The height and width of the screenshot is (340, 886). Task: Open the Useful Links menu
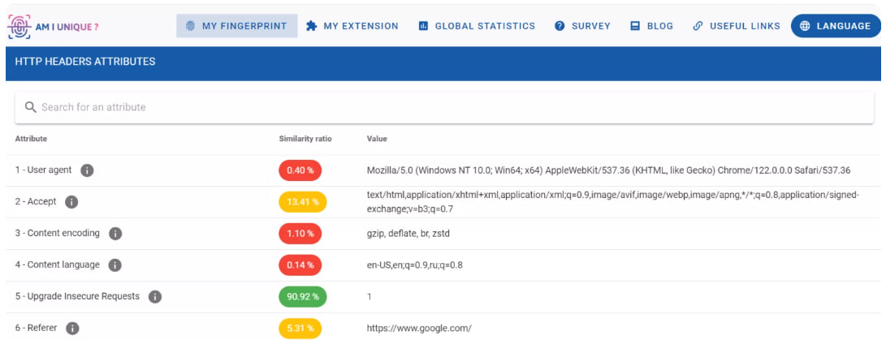(x=737, y=26)
